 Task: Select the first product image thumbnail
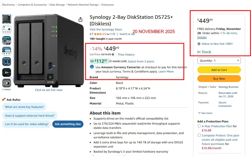[7, 19]
